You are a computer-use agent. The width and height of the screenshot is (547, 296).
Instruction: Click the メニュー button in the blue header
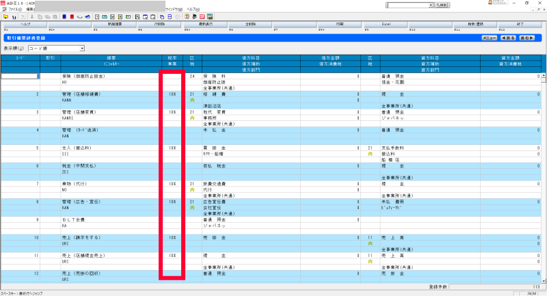pyautogui.click(x=489, y=38)
